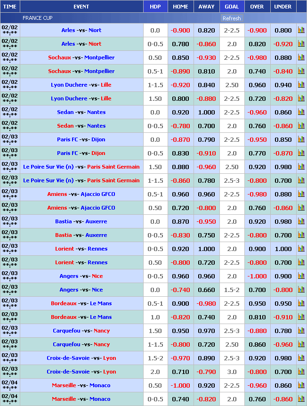The image size is (307, 406).
Task: Pick over odds -1.000 for Angers vs Nice
Action: [257, 276]
